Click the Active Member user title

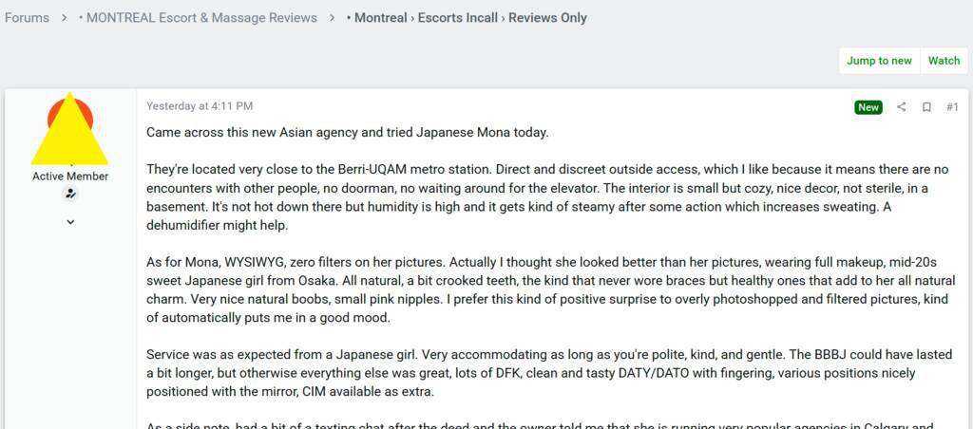(x=70, y=177)
